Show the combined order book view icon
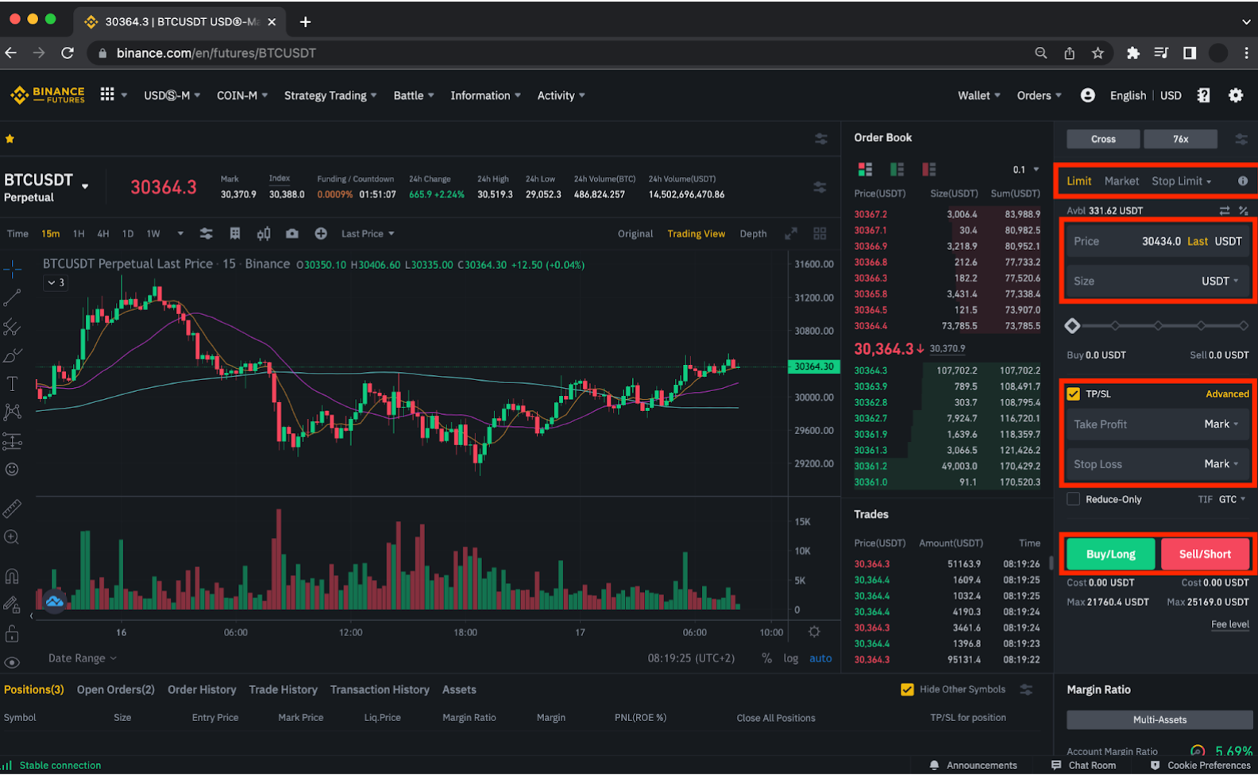The height and width of the screenshot is (779, 1258). (x=865, y=169)
